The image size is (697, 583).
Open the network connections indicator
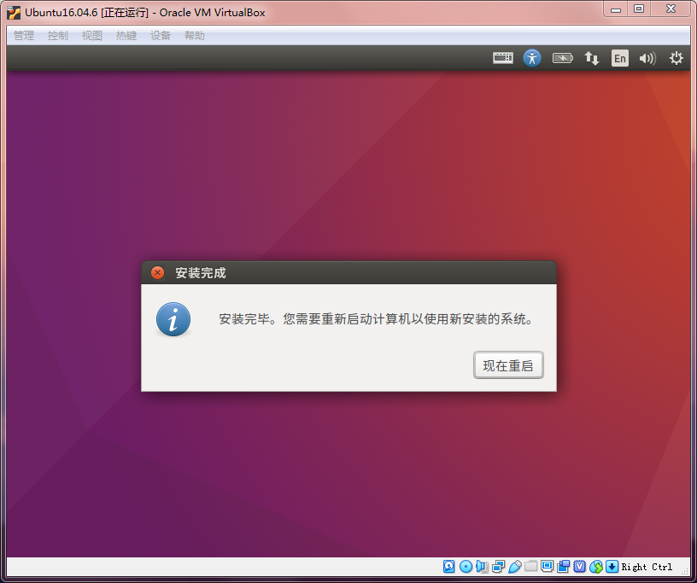click(x=592, y=58)
